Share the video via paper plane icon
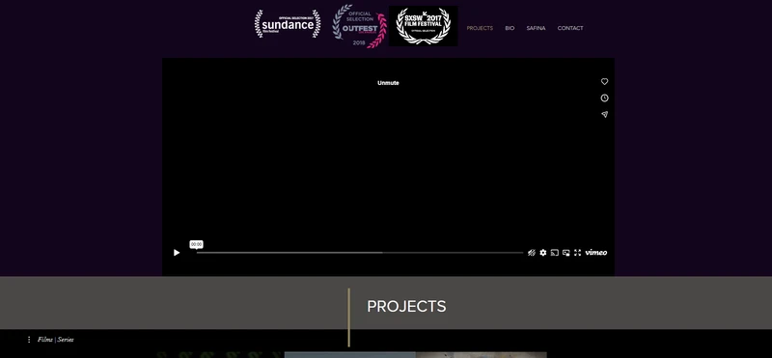Image resolution: width=772 pixels, height=358 pixels. tap(605, 114)
